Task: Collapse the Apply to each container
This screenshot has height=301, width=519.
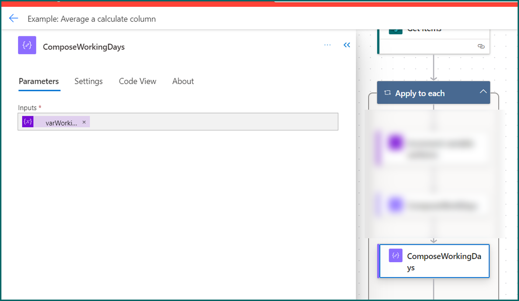Action: click(x=483, y=92)
